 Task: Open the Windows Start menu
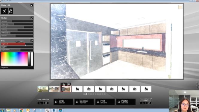click(x=2, y=110)
